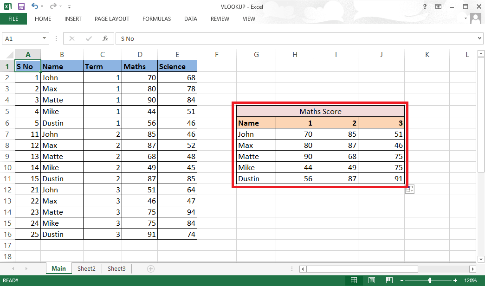Screen dimensions: 485x286
Task: Select the Maths Score header cell
Action: tap(320, 111)
